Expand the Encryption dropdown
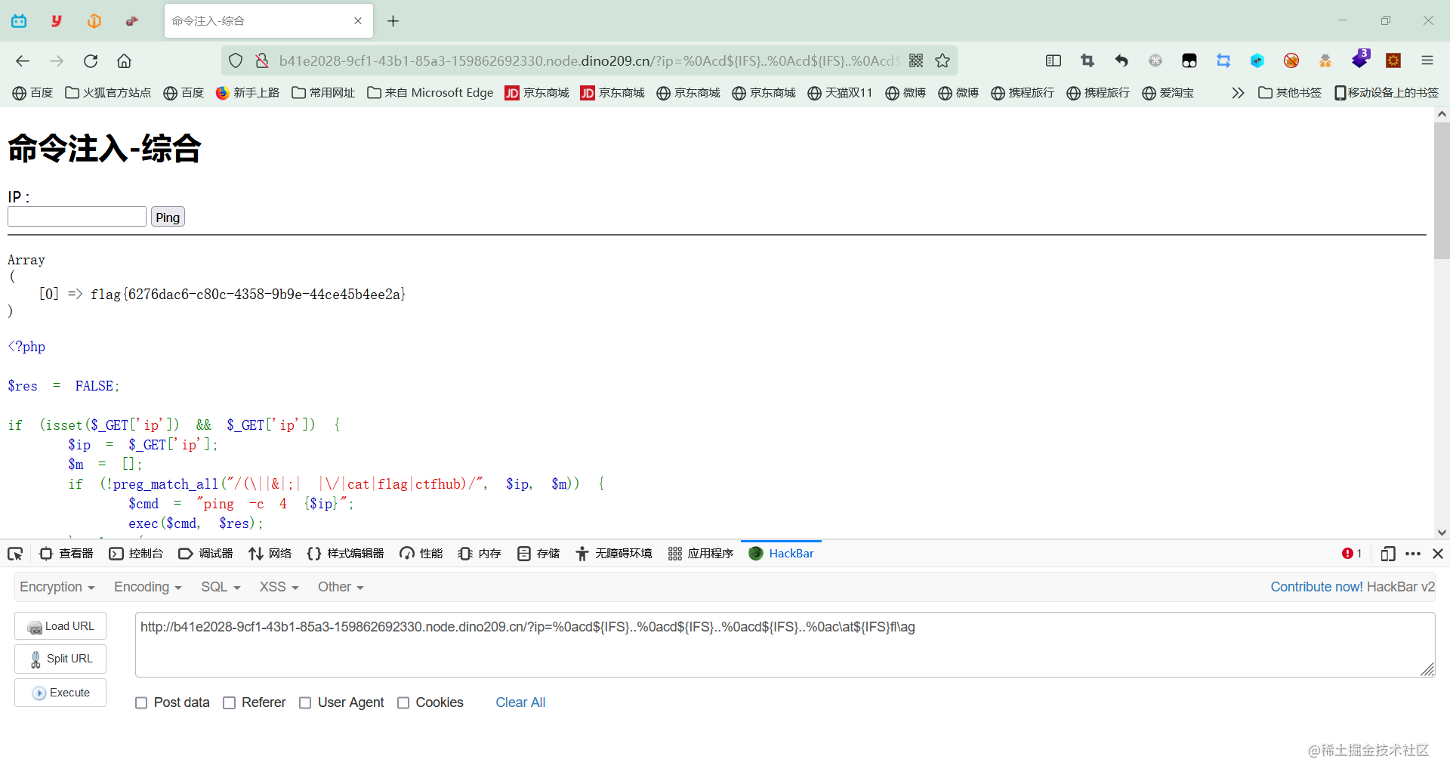The width and height of the screenshot is (1450, 778). coord(57,587)
